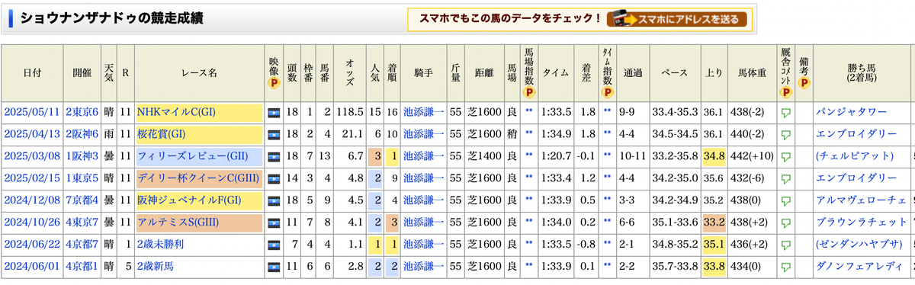Open デイリー杯クイーンC(GIII) race page
The width and height of the screenshot is (915, 285).
click(197, 179)
